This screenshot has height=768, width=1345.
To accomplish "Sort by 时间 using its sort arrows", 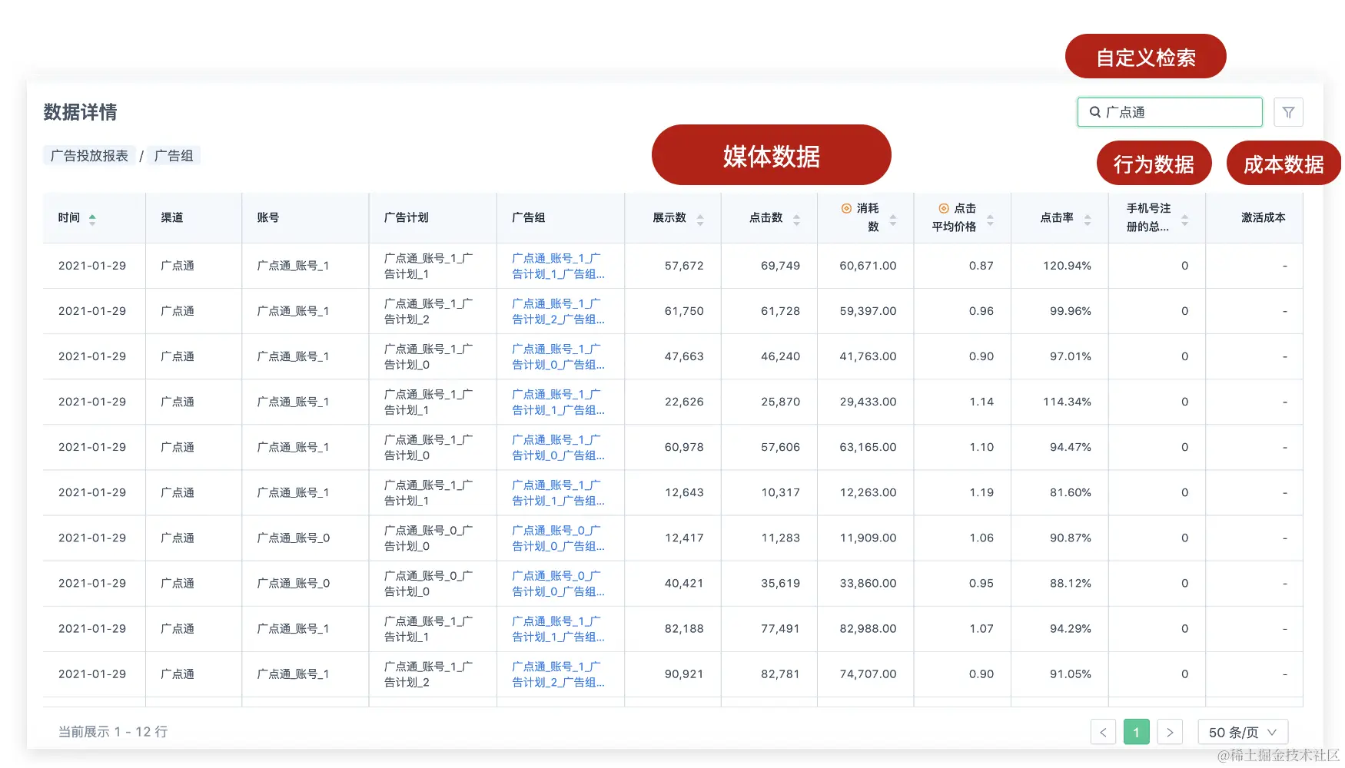I will click(x=92, y=219).
